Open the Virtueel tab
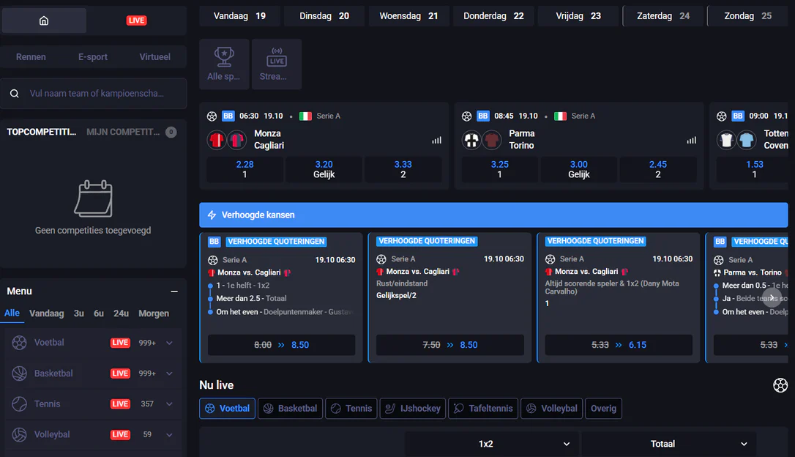The width and height of the screenshot is (795, 457). tap(154, 57)
